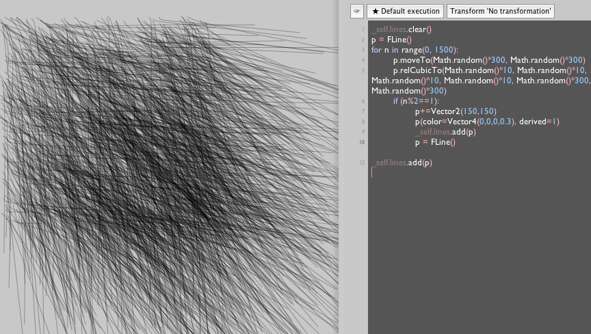
Task: Click line number 10 in the gutter
Action: coord(362,143)
